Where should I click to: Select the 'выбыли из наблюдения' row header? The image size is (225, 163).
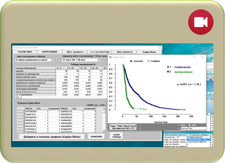[x=36, y=74]
